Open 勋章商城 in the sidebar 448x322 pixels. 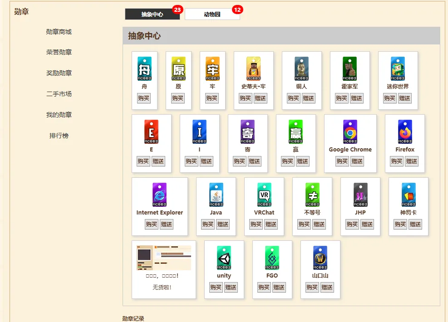tap(59, 32)
